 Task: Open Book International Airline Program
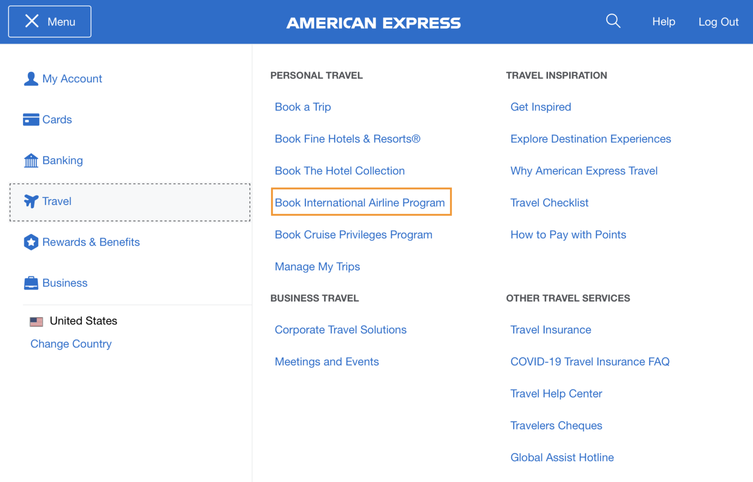361,202
